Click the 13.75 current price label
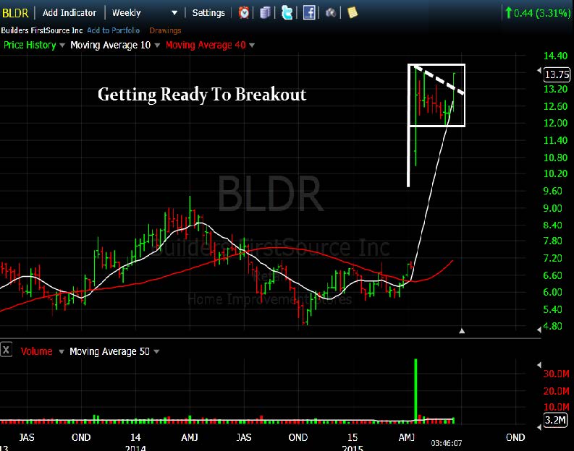574x451 pixels. point(557,74)
